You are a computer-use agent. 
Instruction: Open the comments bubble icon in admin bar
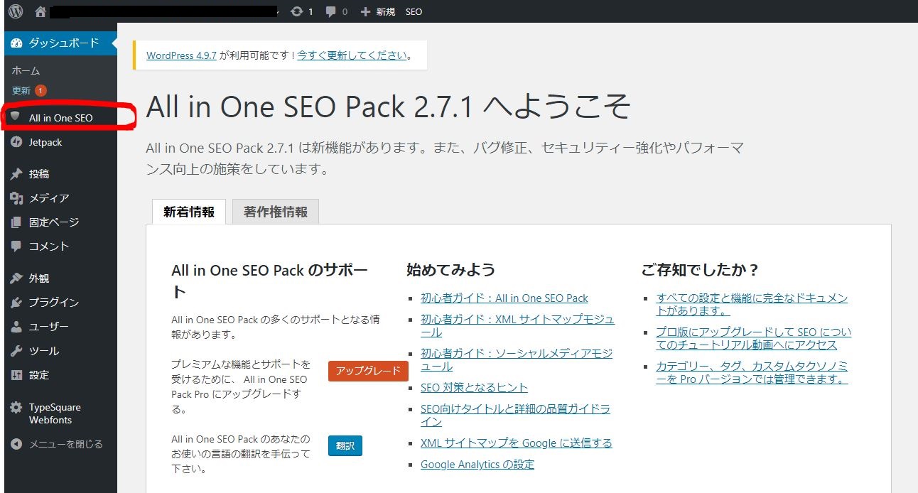(x=331, y=11)
